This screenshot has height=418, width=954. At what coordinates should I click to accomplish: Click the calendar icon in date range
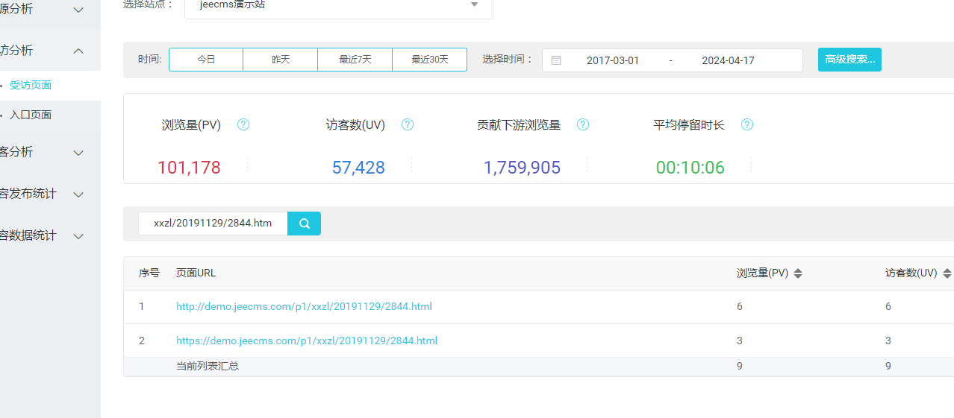point(556,60)
